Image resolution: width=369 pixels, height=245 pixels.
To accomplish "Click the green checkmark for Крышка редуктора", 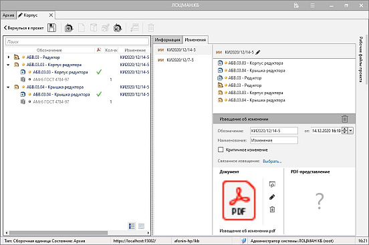I will click(99, 94).
